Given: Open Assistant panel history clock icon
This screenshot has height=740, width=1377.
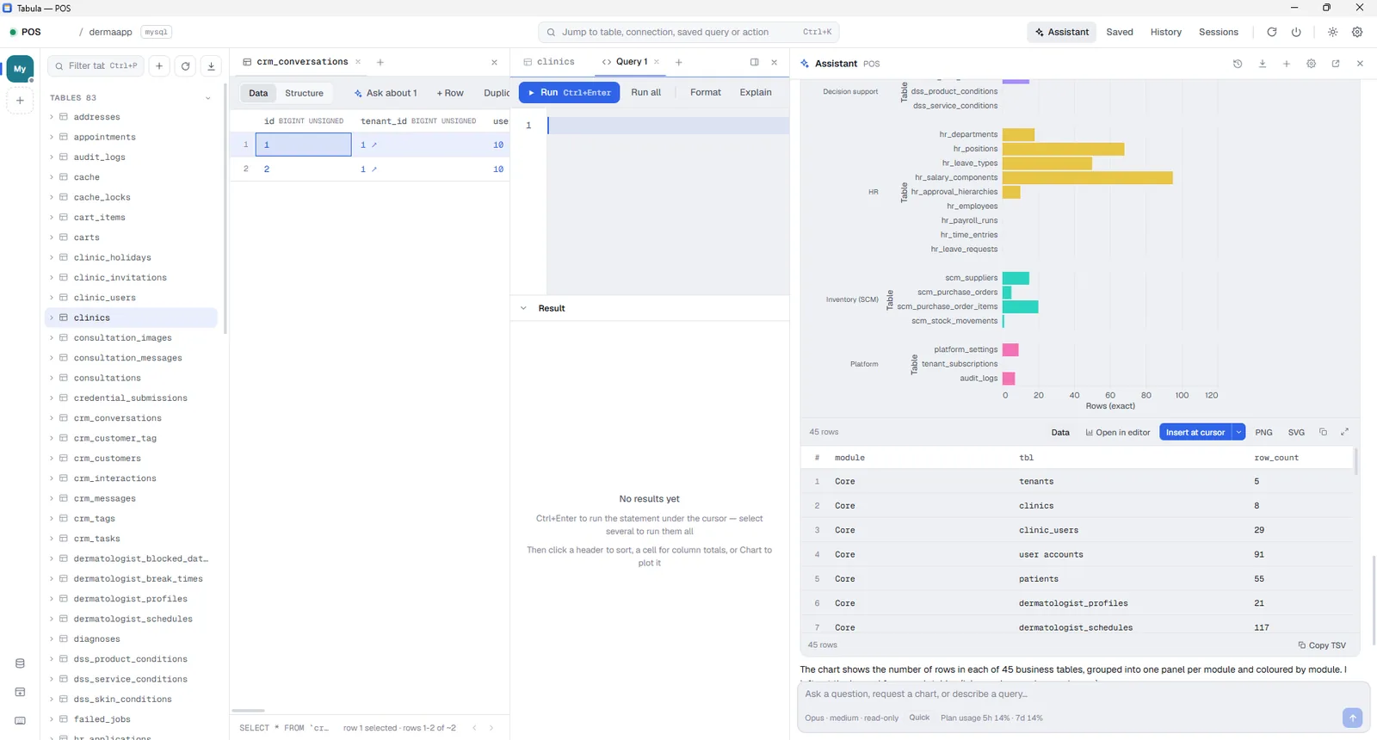Looking at the screenshot, I should [x=1238, y=64].
